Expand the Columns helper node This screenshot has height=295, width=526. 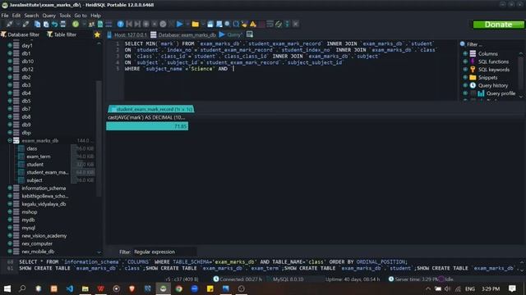tap(465, 53)
